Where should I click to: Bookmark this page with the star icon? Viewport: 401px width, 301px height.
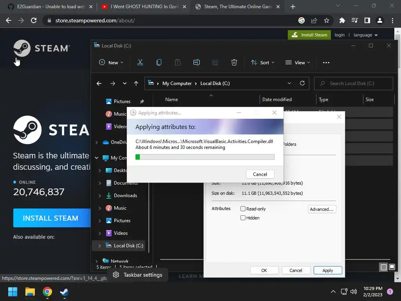click(326, 20)
